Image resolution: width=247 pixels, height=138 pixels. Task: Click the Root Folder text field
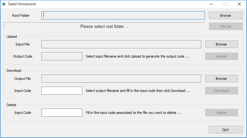point(123,15)
